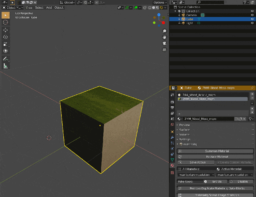The height and width of the screenshot is (197, 256).
Task: Uncheck the Collection exclude checkbox
Action: 179,11
